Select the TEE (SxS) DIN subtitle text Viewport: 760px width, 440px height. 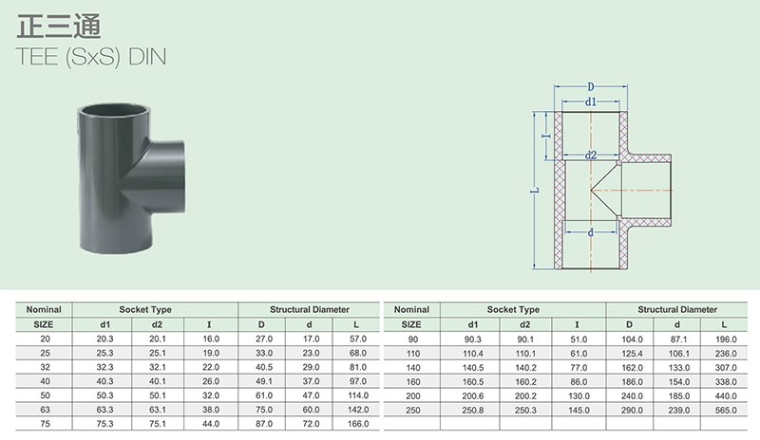[92, 56]
